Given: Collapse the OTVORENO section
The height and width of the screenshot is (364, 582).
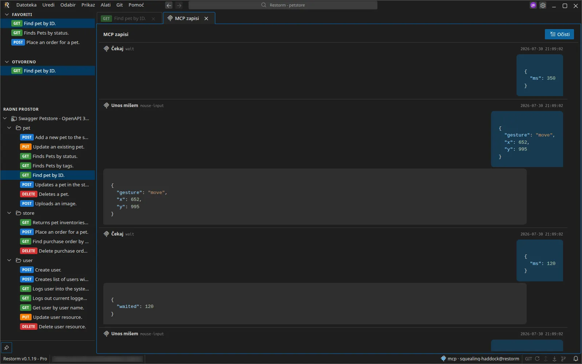Looking at the screenshot, I should tap(7, 62).
